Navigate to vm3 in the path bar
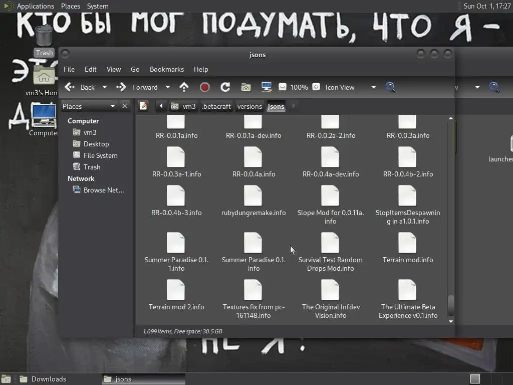 point(184,106)
